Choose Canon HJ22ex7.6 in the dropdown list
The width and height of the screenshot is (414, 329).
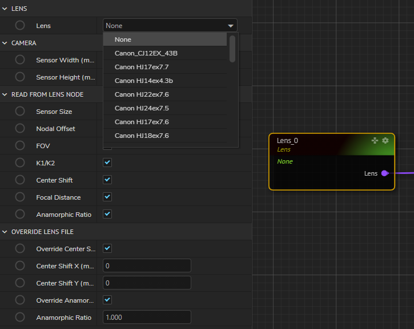point(142,94)
